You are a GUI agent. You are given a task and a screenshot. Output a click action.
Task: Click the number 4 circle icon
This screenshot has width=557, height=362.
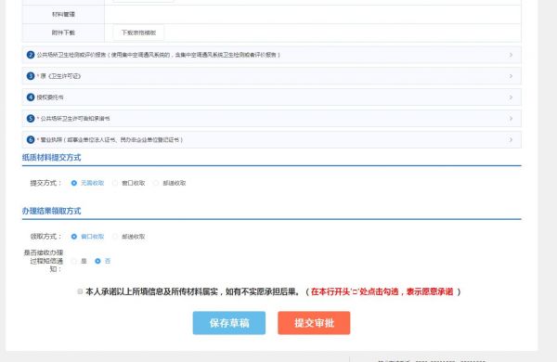coord(31,97)
